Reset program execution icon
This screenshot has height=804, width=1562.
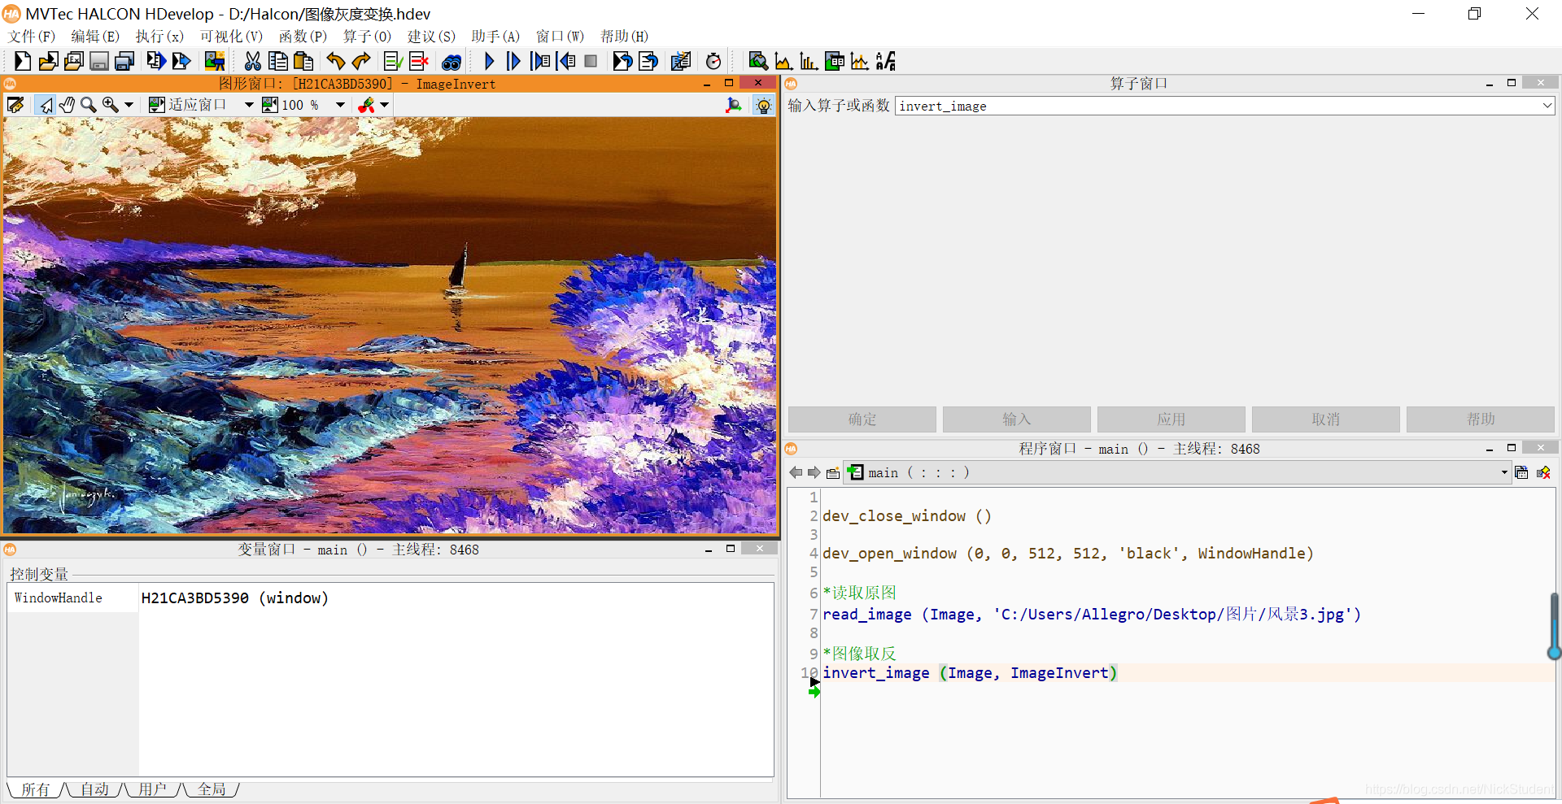tap(622, 61)
